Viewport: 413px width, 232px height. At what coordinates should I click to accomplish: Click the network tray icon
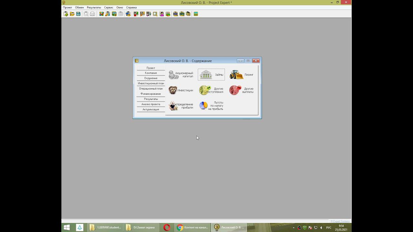[316, 228]
